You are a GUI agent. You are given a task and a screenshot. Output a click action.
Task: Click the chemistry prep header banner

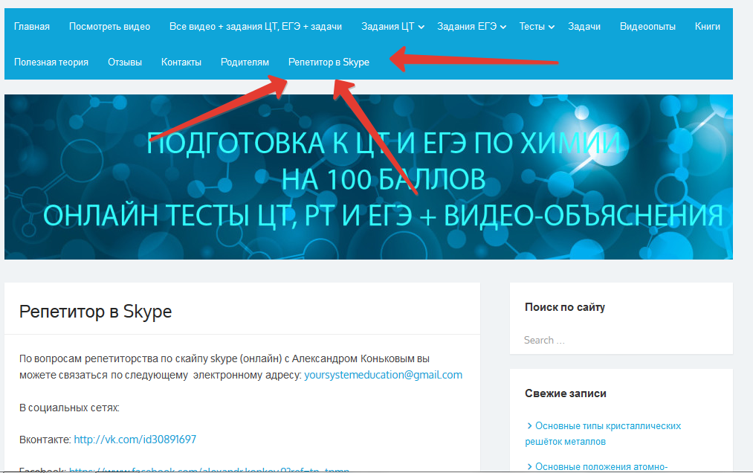coord(369,177)
